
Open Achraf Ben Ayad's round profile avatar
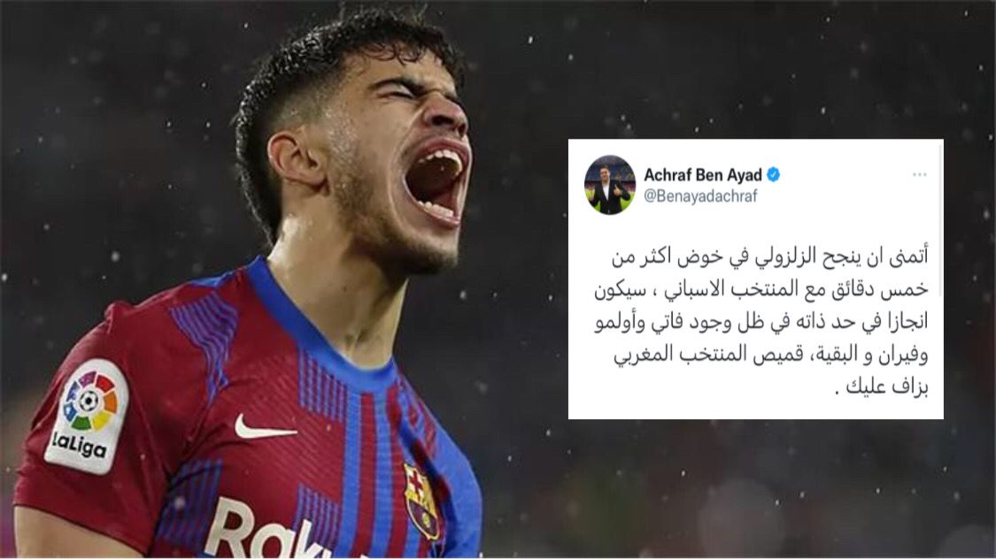click(610, 185)
